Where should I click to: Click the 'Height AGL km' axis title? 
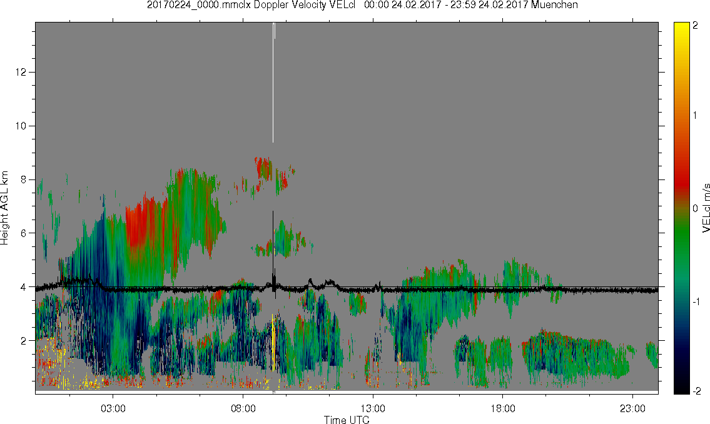pos(4,208)
